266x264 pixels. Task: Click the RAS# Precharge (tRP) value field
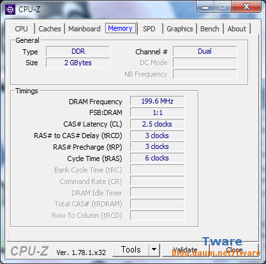click(158, 146)
